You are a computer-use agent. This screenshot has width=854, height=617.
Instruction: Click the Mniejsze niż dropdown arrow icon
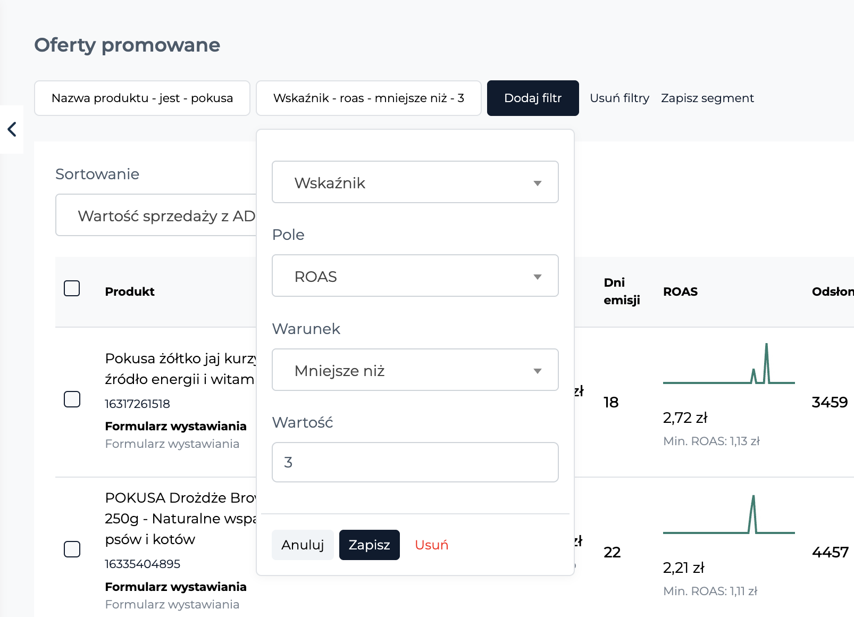coord(537,371)
